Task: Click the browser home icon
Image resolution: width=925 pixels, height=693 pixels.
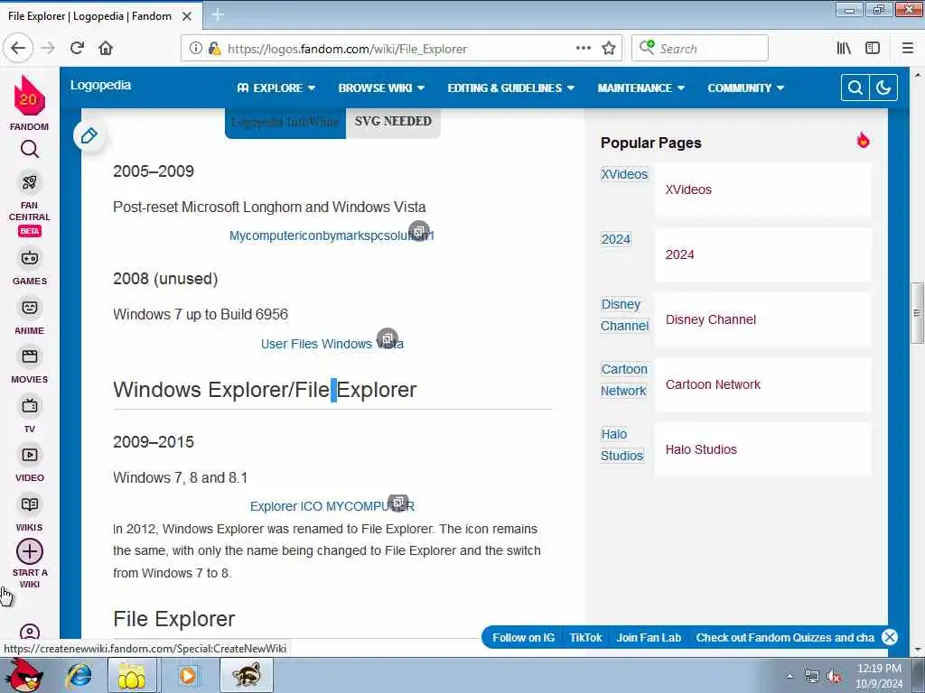Action: coord(106,49)
